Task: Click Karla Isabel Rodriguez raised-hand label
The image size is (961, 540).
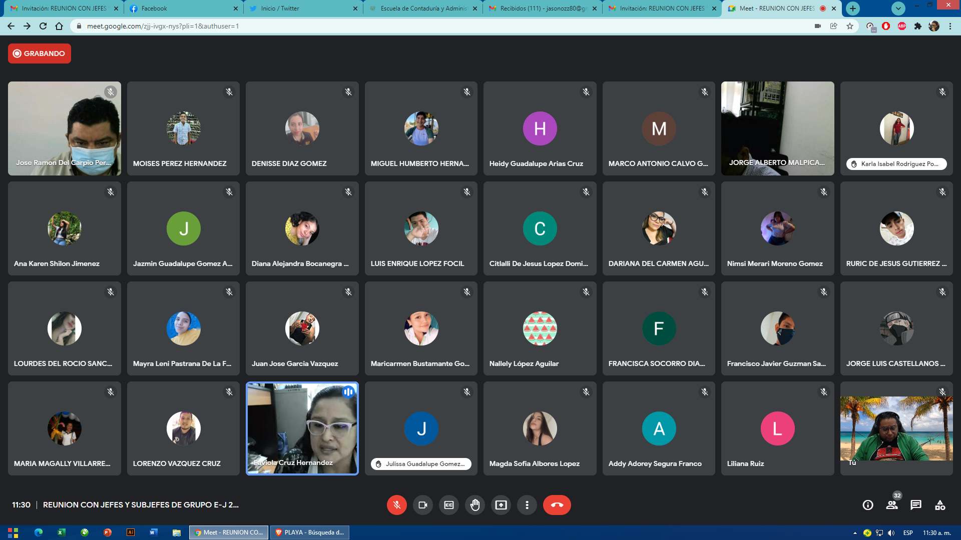Action: [896, 164]
